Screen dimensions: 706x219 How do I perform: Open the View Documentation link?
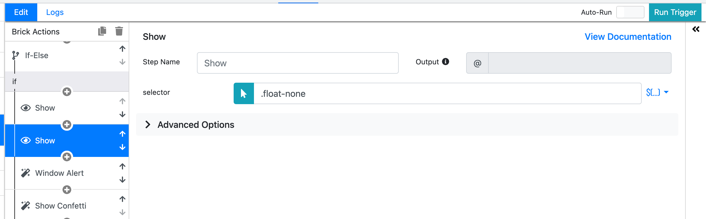628,36
